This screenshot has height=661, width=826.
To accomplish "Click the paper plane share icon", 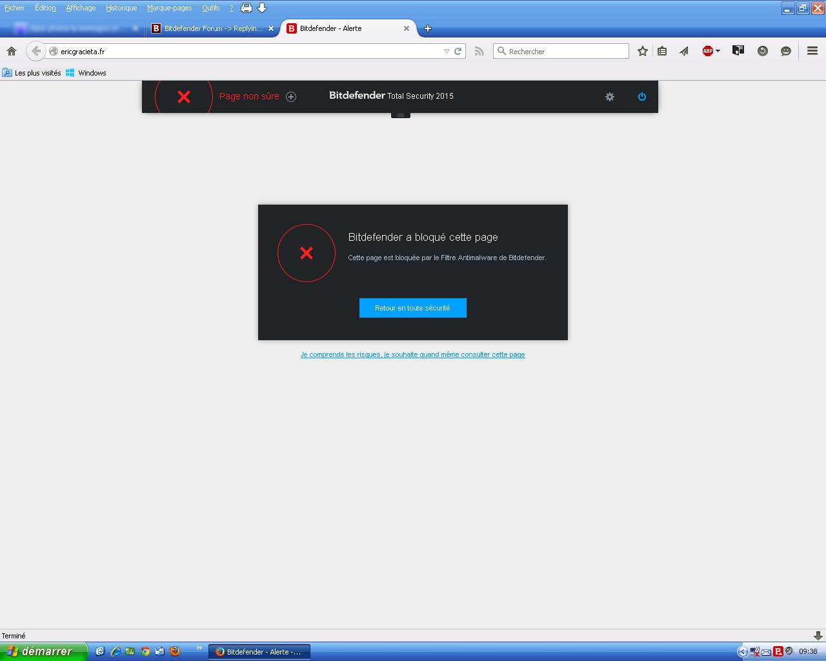I will point(684,51).
